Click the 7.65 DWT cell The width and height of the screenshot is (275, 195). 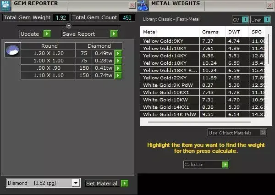(x=237, y=78)
